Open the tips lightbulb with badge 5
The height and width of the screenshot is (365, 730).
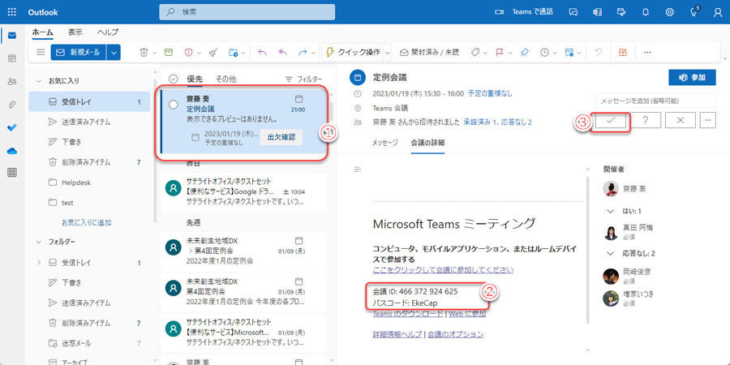(x=694, y=12)
